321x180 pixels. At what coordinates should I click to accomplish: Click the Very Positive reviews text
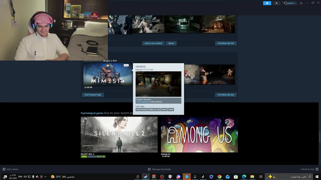pyautogui.click(x=142, y=102)
